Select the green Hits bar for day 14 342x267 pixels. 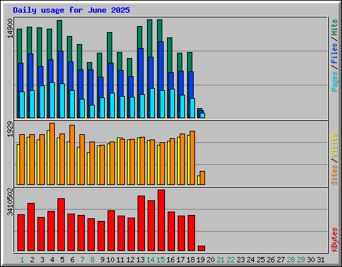pos(150,38)
